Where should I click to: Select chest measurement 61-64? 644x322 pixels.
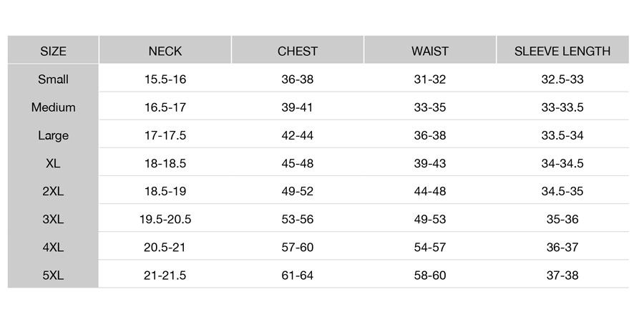pyautogui.click(x=298, y=275)
